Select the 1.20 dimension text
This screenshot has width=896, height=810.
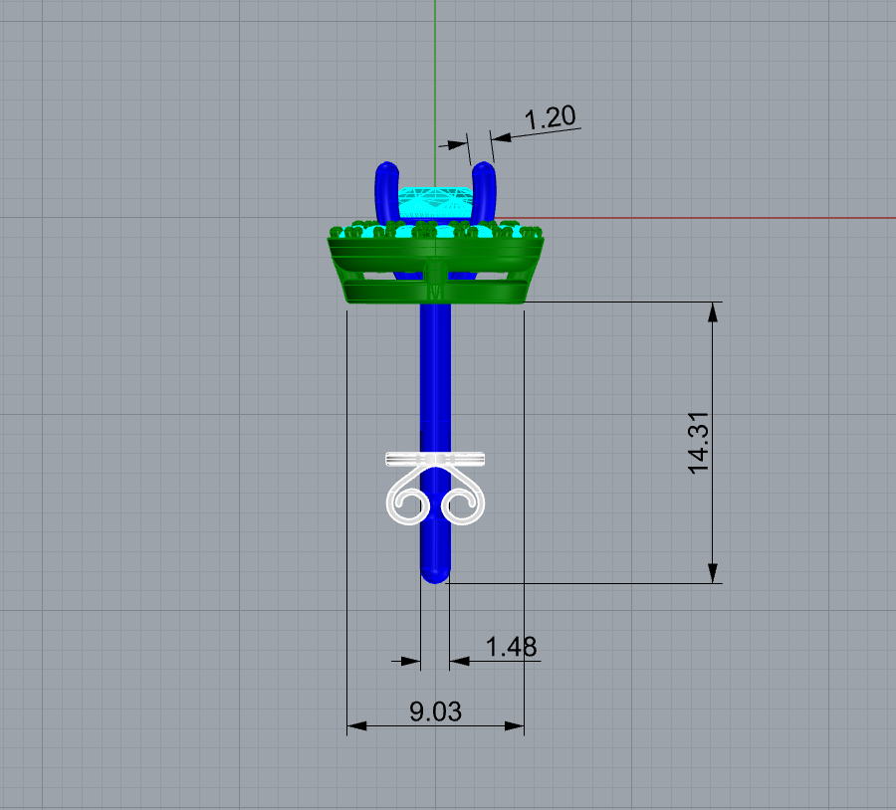coord(550,117)
